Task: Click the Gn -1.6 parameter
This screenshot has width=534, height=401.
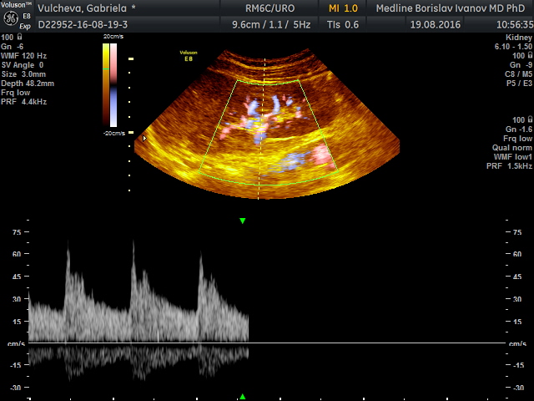Action: 519,129
